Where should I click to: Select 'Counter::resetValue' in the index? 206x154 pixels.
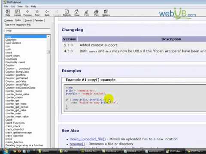coord(17,85)
